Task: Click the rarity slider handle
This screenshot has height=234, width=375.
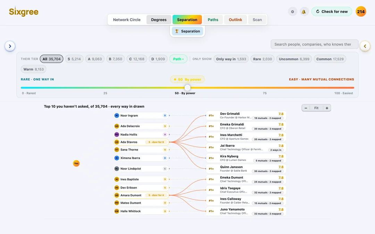Action: 187,88
